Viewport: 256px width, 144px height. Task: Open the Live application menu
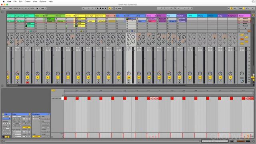tap(9, 2)
